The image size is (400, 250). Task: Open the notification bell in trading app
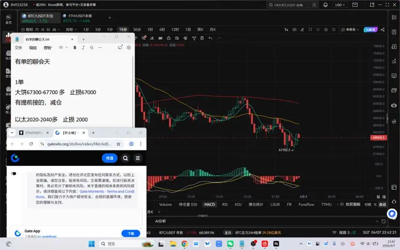(x=326, y=5)
